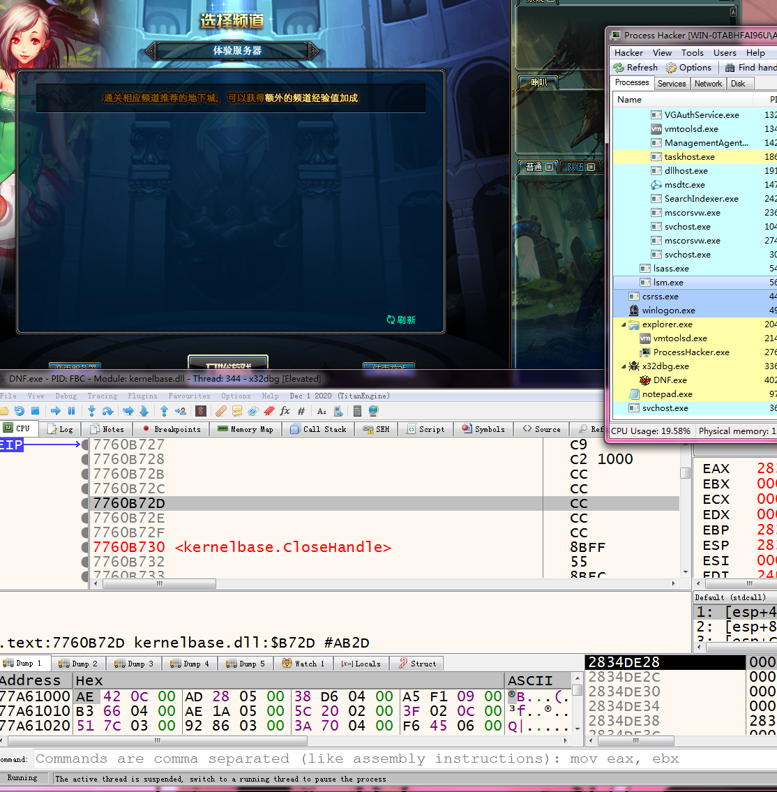Toggle breakpoint at address 7760B732
The height and width of the screenshot is (792, 777).
coord(84,562)
